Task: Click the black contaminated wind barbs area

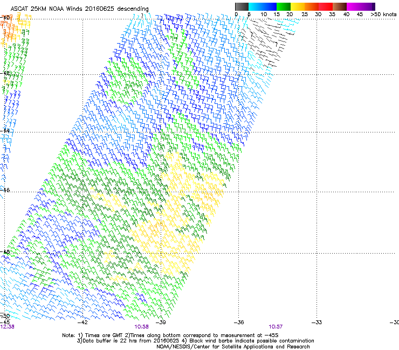Action: coord(265,43)
